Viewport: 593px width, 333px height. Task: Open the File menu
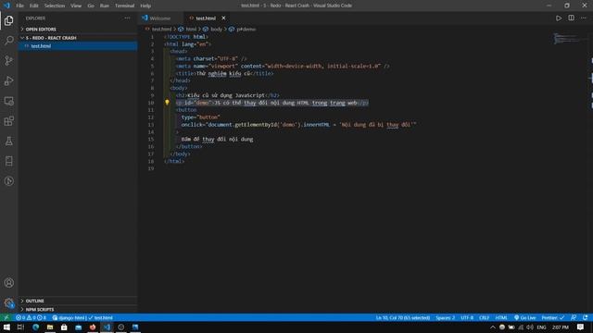[20, 6]
